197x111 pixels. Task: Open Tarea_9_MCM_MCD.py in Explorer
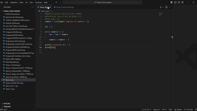point(14,83)
